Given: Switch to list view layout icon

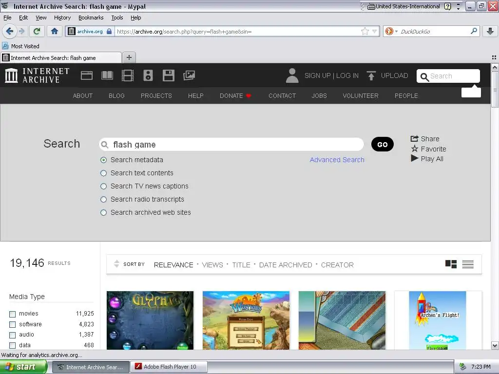Looking at the screenshot, I should (x=468, y=264).
